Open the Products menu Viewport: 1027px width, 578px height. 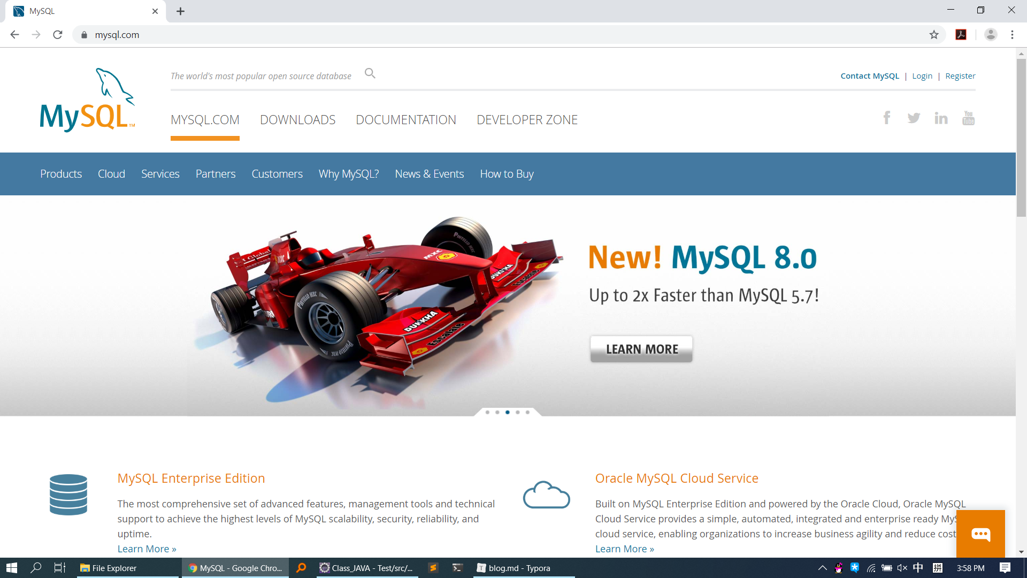[61, 174]
